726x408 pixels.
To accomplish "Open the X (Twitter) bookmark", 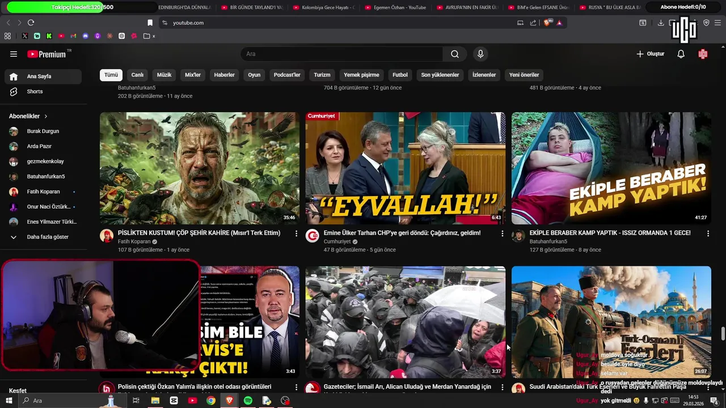I will (x=25, y=36).
